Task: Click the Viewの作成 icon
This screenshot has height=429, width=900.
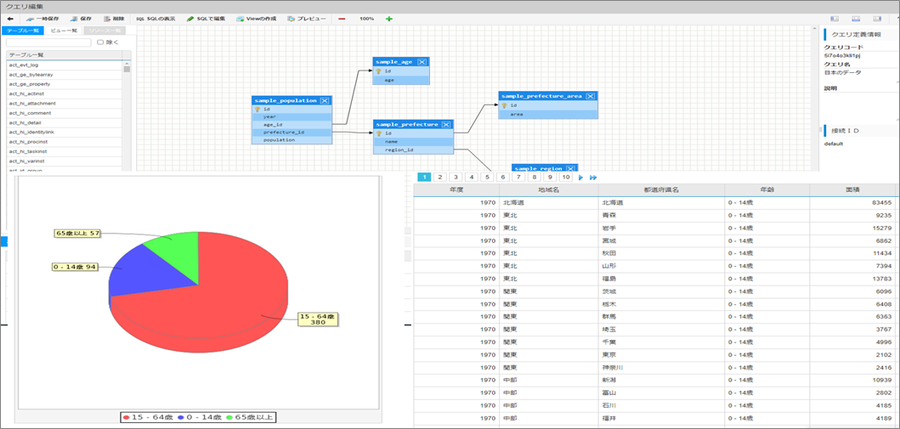Action: click(x=240, y=19)
